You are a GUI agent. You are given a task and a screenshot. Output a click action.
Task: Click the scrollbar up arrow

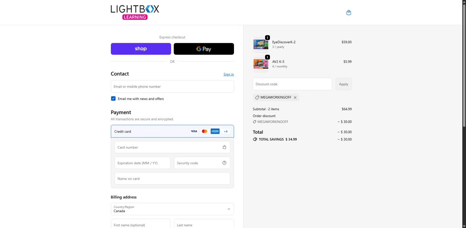pyautogui.click(x=464, y=2)
